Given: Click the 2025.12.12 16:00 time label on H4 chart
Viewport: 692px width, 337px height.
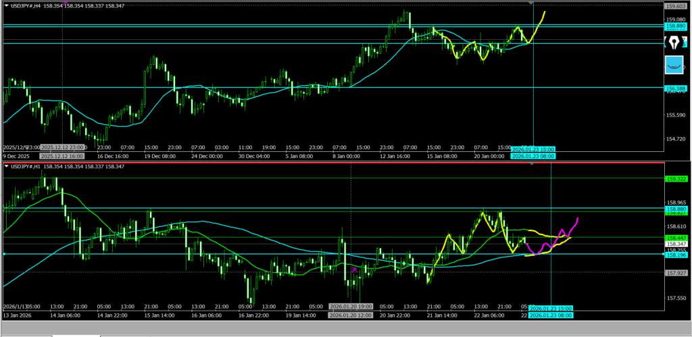Looking at the screenshot, I should [62, 156].
